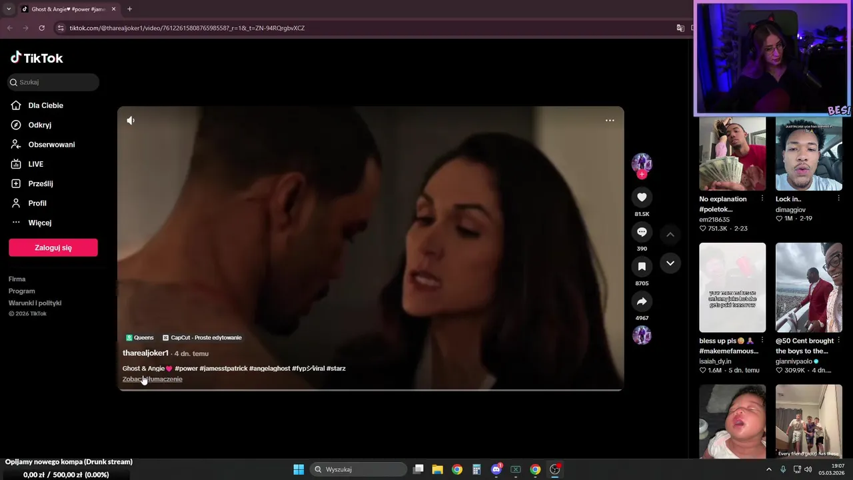This screenshot has width=853, height=480.
Task: Open Calculator from taskbar
Action: pyautogui.click(x=476, y=469)
